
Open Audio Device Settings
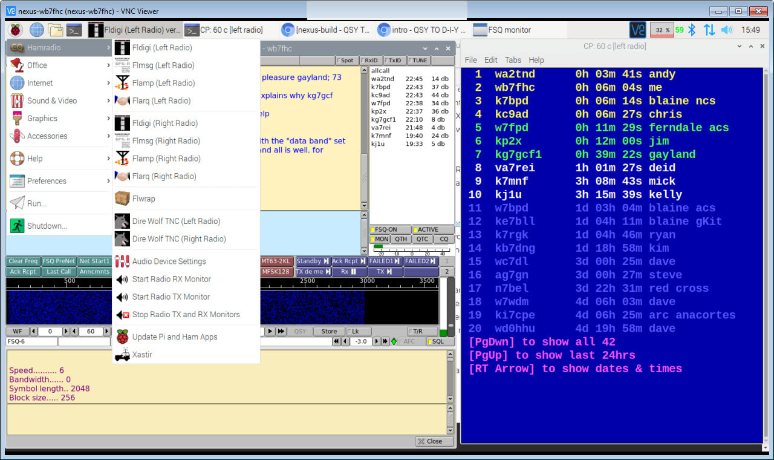tap(186, 261)
